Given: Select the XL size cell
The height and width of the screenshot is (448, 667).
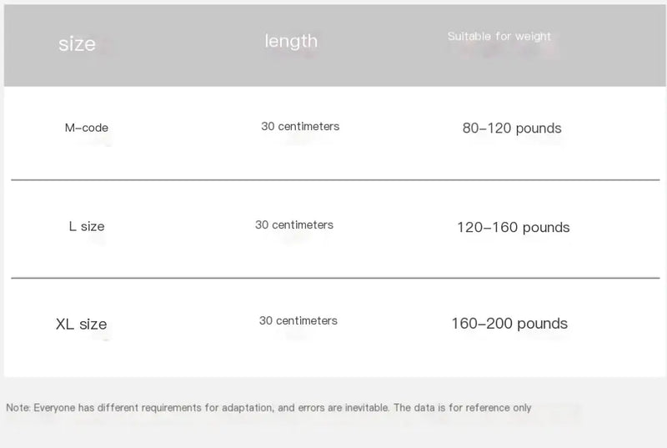Looking at the screenshot, I should [x=81, y=324].
